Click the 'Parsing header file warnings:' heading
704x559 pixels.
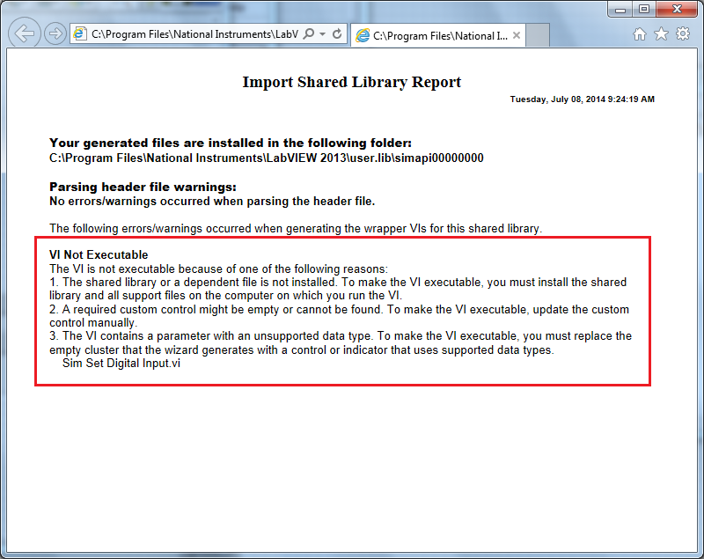pyautogui.click(x=143, y=187)
